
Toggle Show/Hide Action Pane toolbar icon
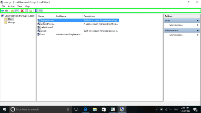[41, 11]
